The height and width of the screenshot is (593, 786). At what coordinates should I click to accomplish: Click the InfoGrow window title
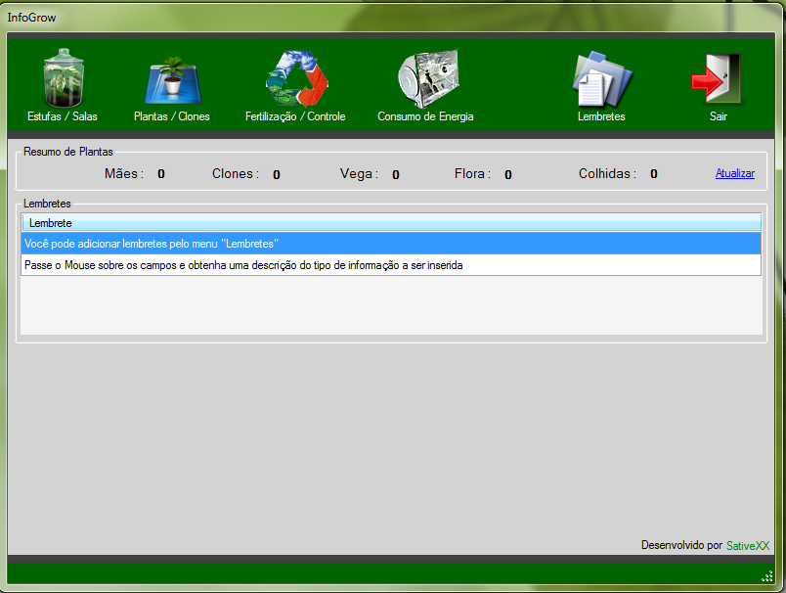point(31,18)
